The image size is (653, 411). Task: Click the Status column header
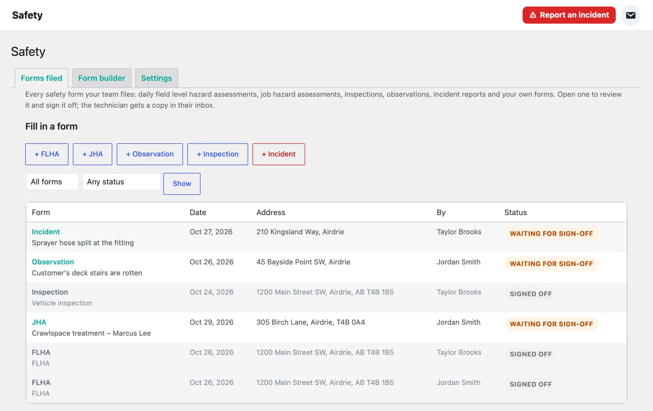coord(515,213)
